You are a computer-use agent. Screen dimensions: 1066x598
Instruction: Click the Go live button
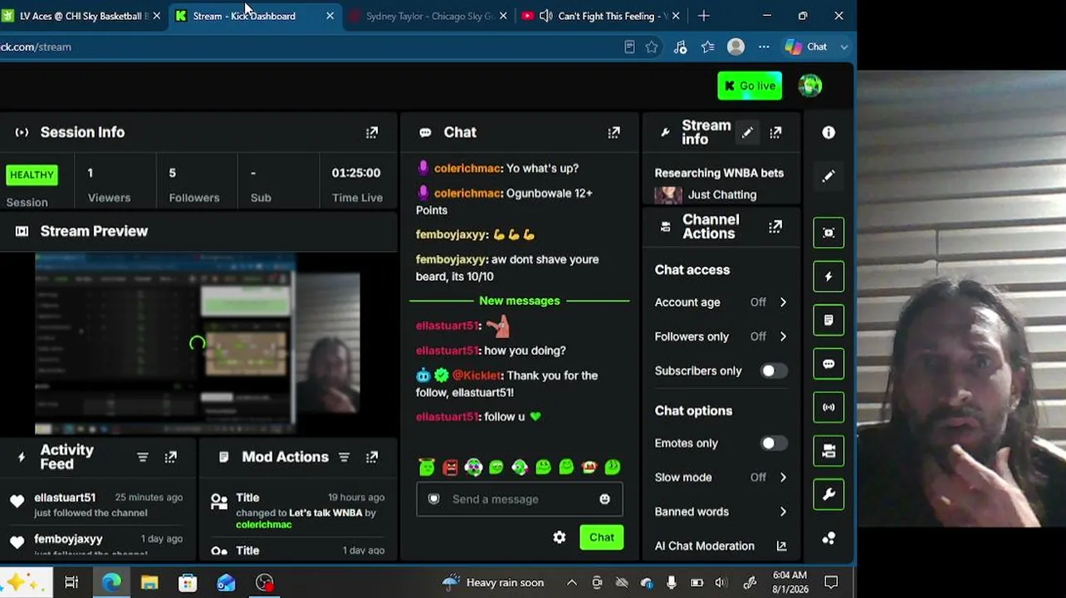(750, 86)
